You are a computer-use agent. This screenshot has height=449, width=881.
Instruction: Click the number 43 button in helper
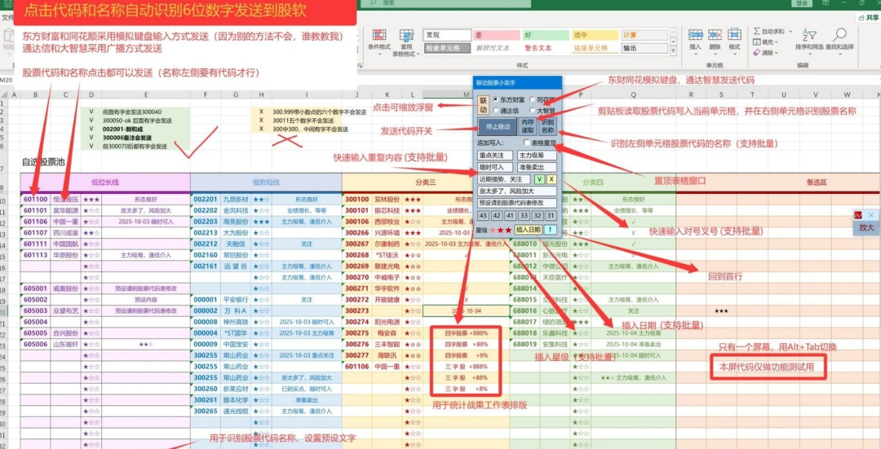[483, 215]
